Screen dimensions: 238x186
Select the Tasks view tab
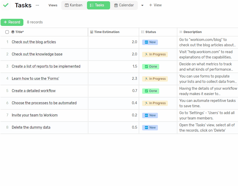[x=98, y=5]
